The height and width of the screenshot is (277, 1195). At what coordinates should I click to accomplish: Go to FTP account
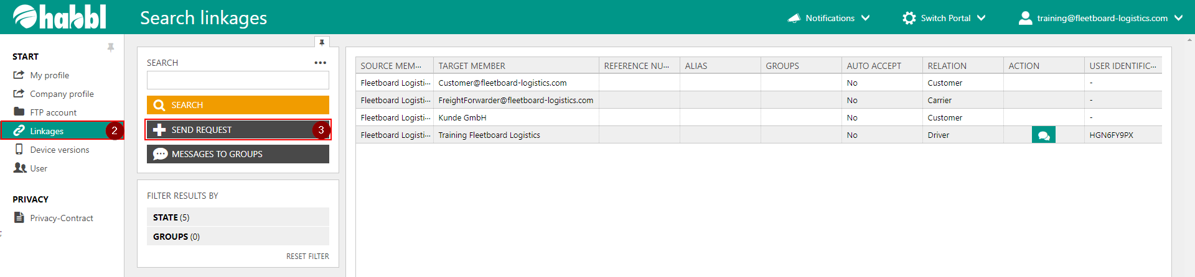coord(53,112)
